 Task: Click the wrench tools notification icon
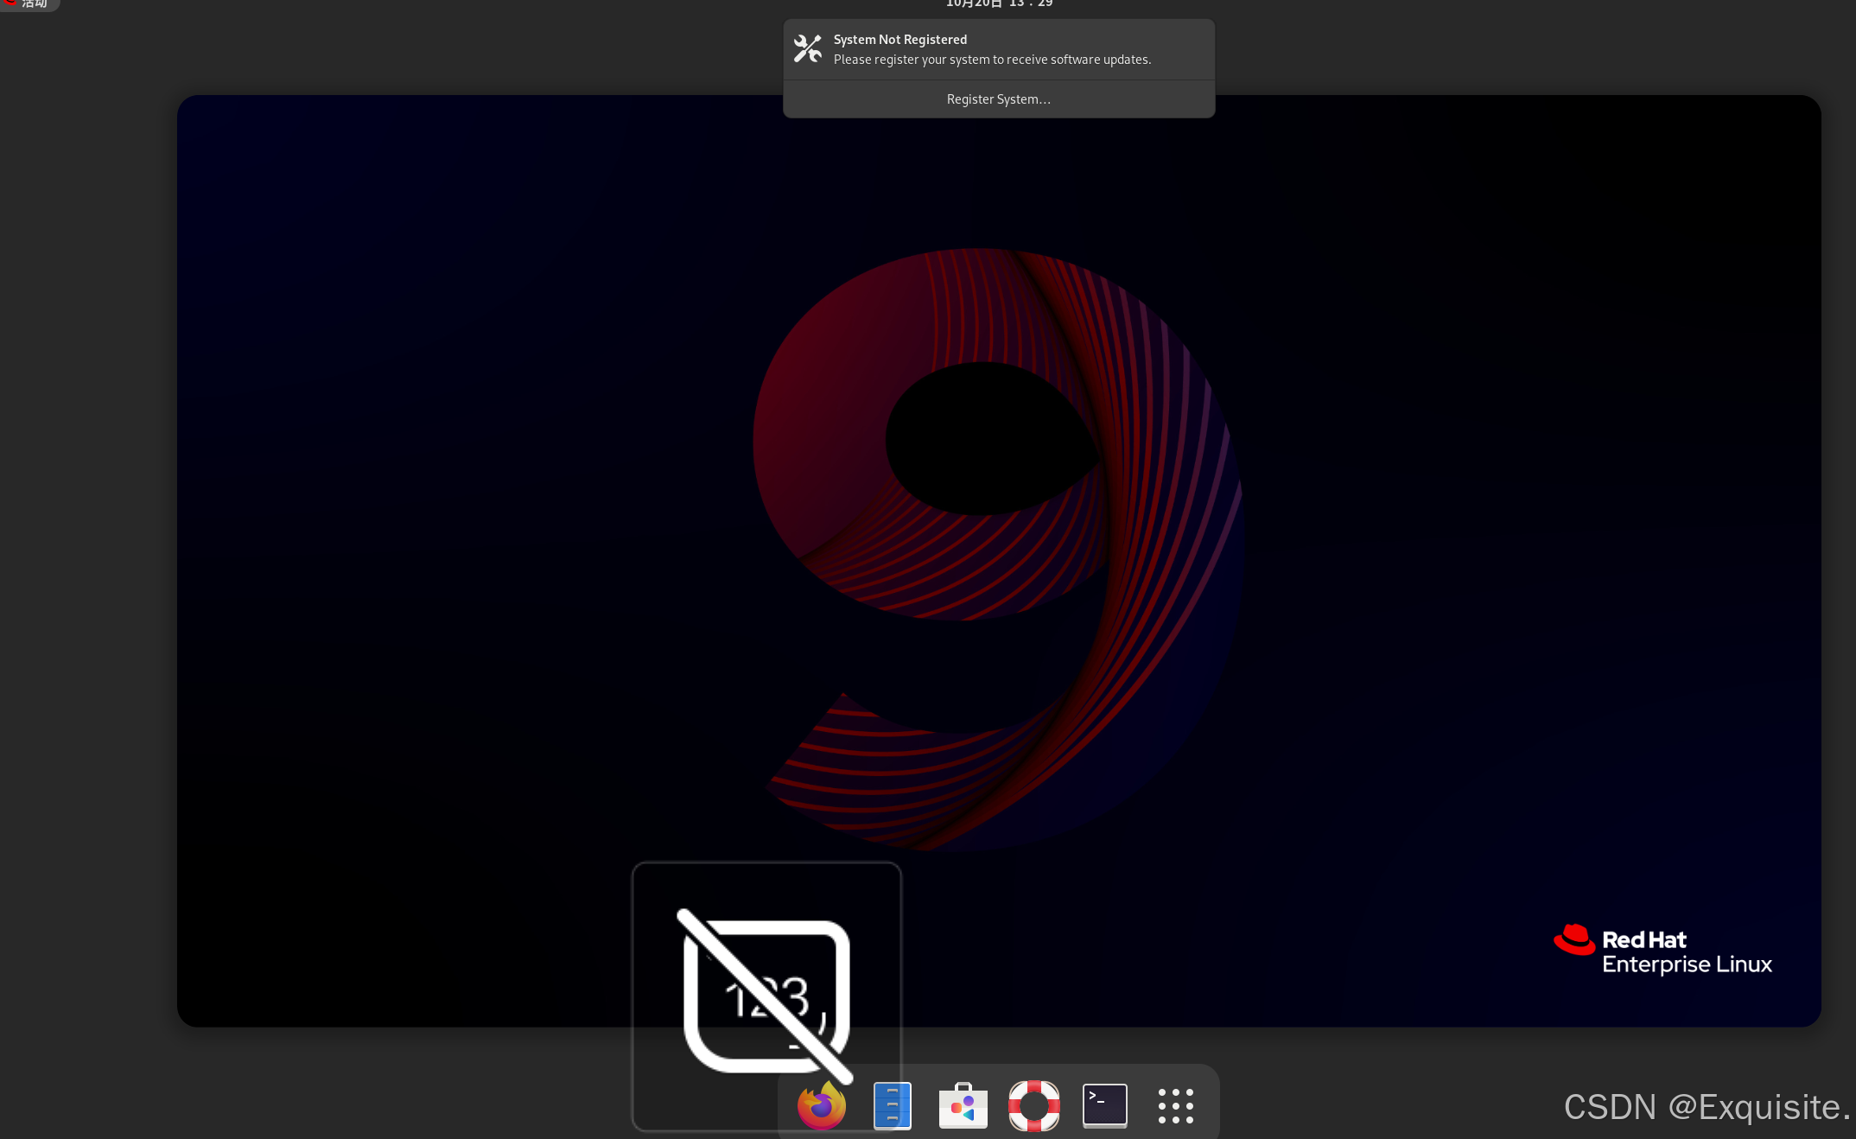pyautogui.click(x=808, y=49)
